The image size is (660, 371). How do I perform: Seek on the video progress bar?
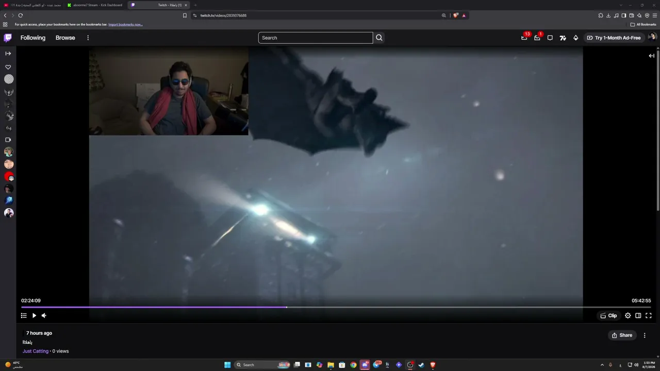336,307
